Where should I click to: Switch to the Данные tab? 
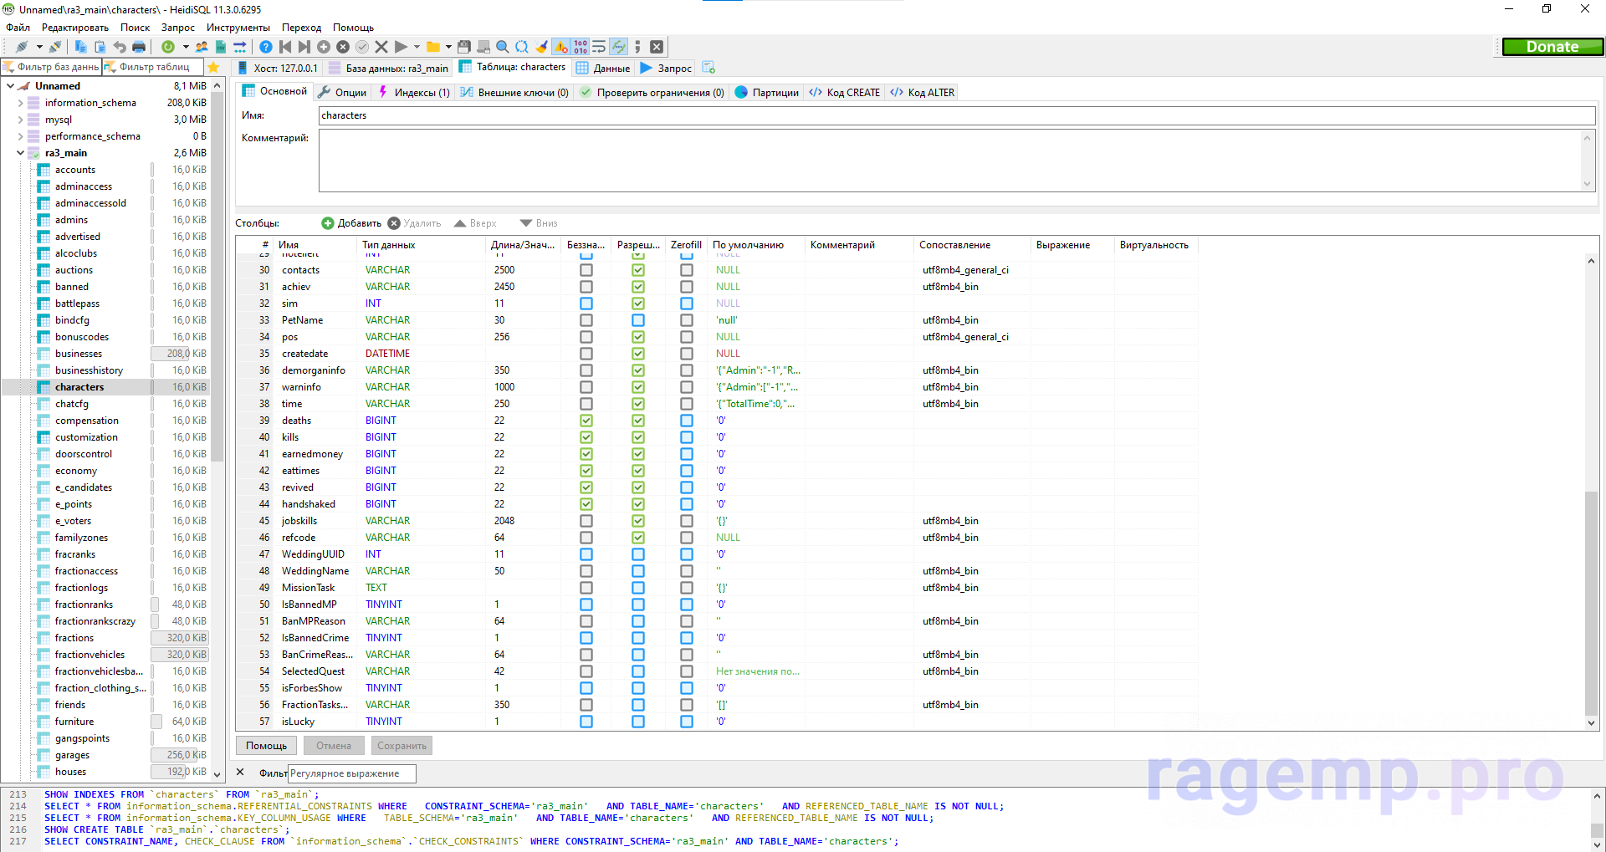point(603,68)
